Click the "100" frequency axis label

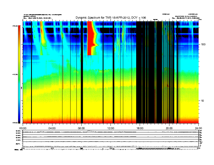click(x=203, y=44)
